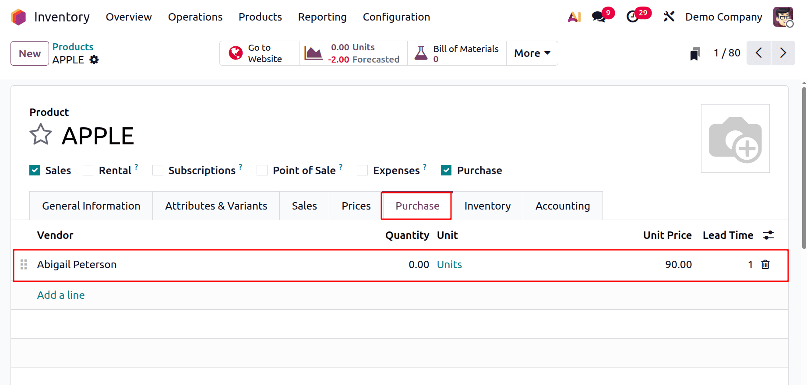Open the Configuration menu
Screen dimensions: 807x385
click(396, 17)
